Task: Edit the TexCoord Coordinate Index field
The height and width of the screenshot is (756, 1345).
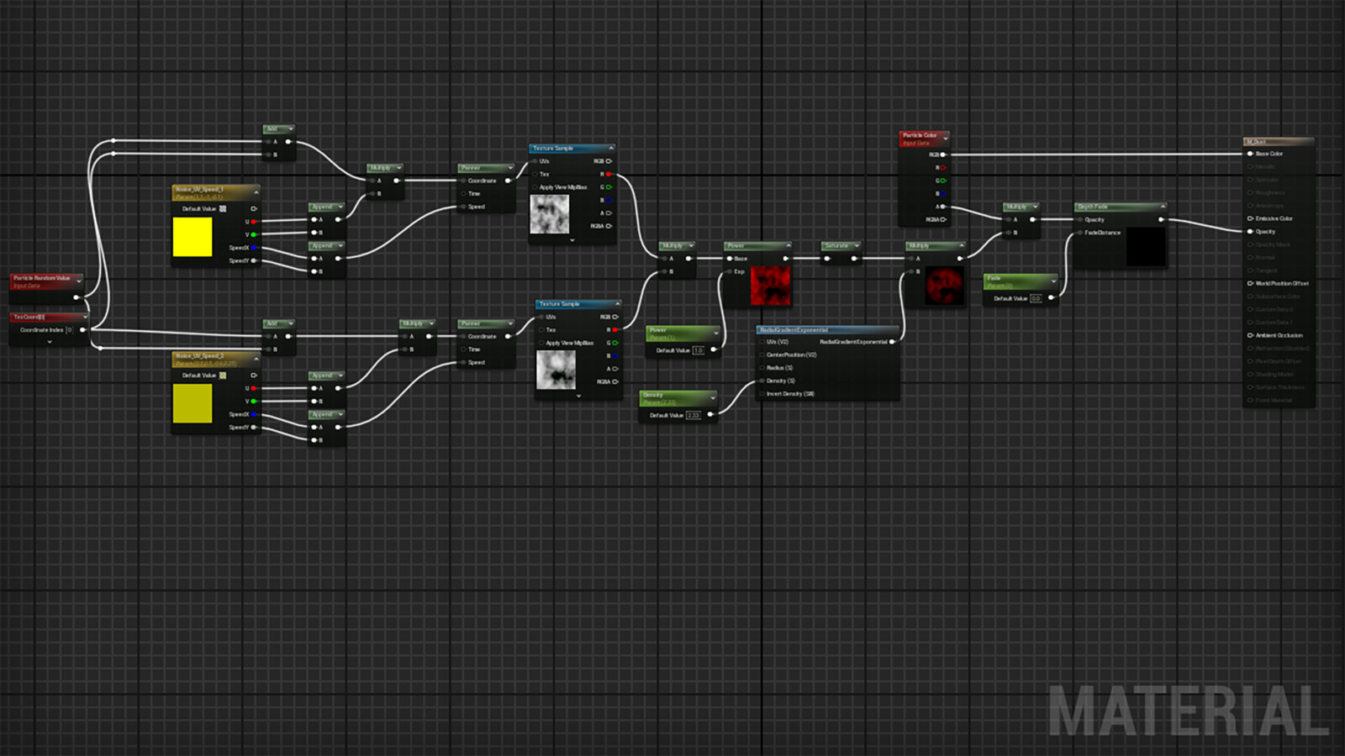Action: point(69,330)
